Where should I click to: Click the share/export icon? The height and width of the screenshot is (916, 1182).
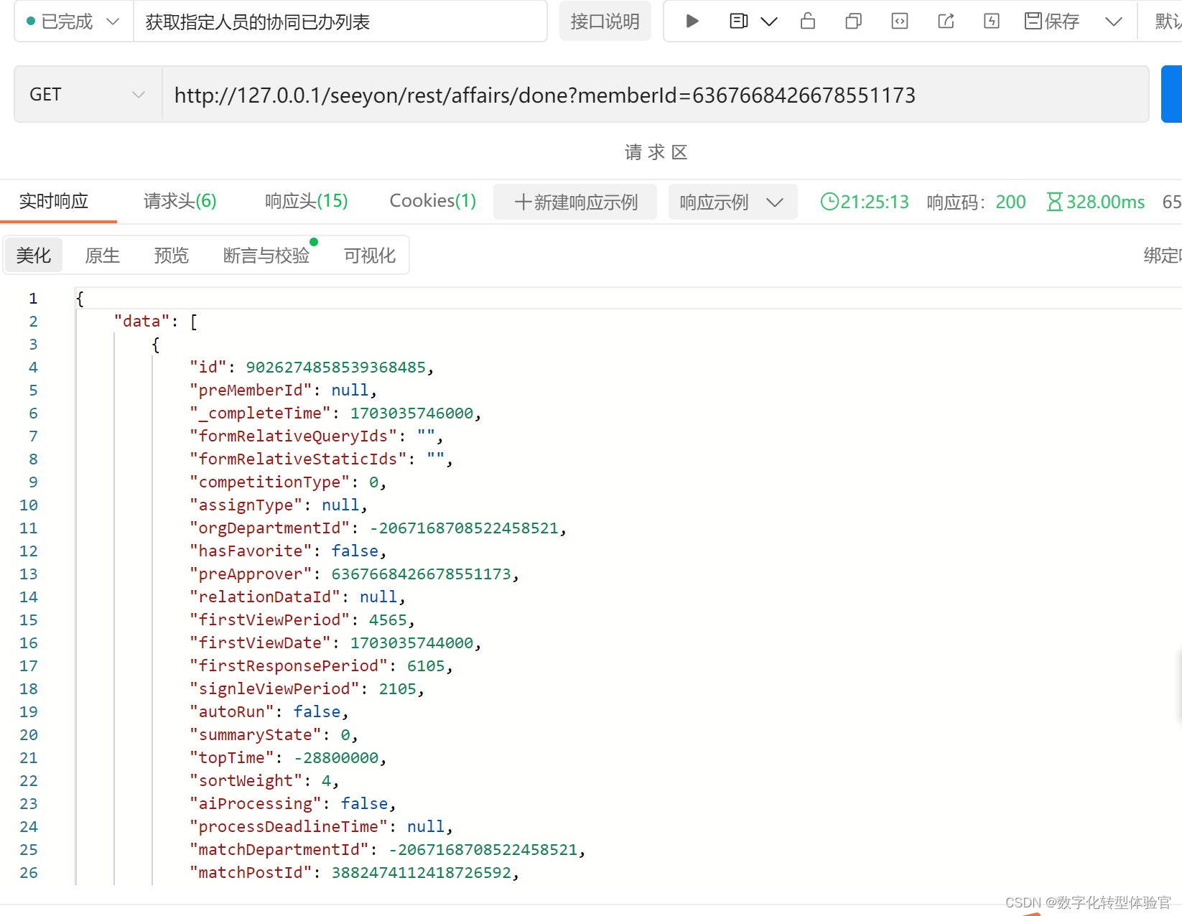coord(946,22)
